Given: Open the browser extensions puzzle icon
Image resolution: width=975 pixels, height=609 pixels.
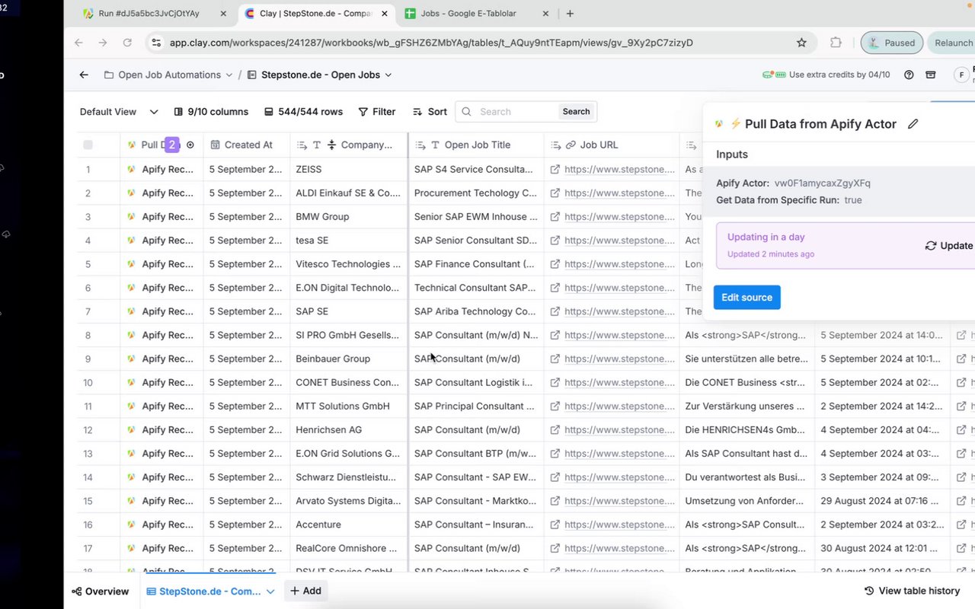Looking at the screenshot, I should point(836,43).
